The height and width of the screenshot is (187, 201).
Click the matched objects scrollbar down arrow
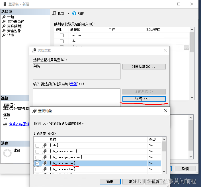[164, 172]
